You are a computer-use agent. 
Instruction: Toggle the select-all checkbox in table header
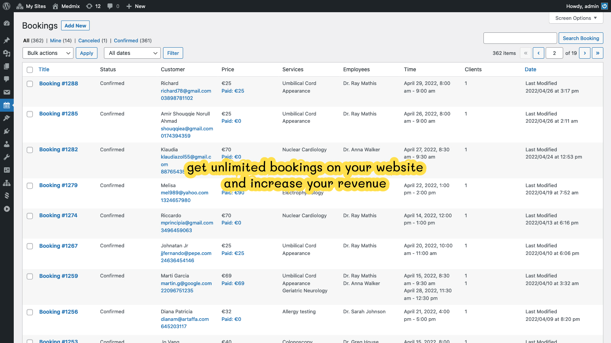pyautogui.click(x=30, y=70)
